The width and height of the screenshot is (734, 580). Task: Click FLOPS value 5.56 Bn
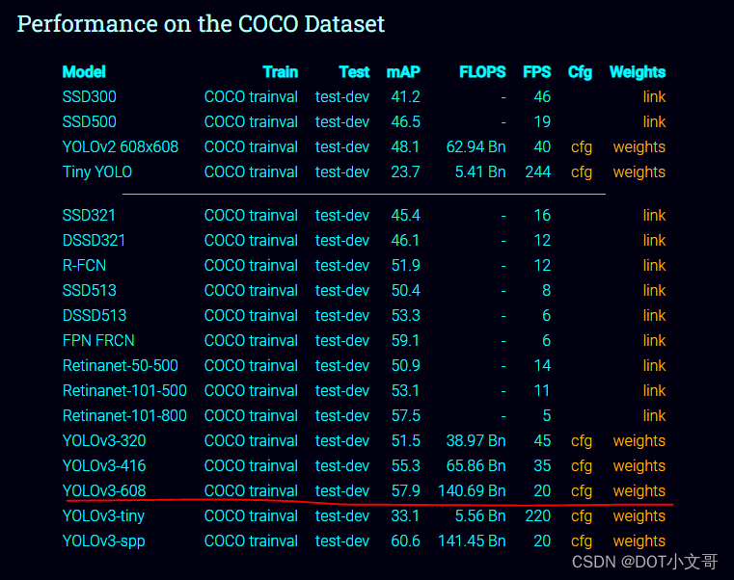[480, 515]
